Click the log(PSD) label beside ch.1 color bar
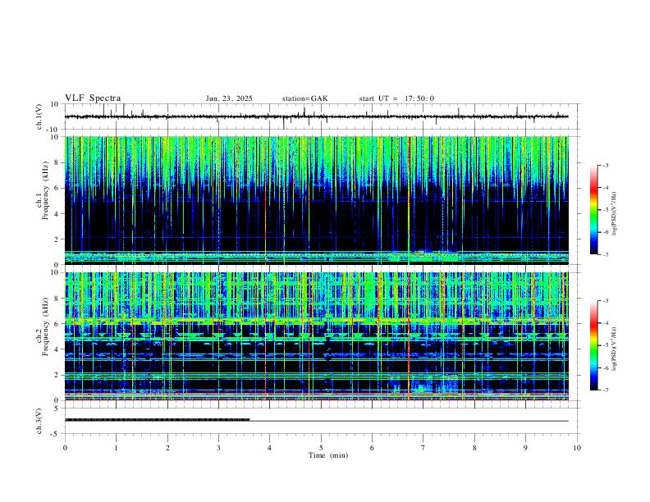 click(614, 214)
